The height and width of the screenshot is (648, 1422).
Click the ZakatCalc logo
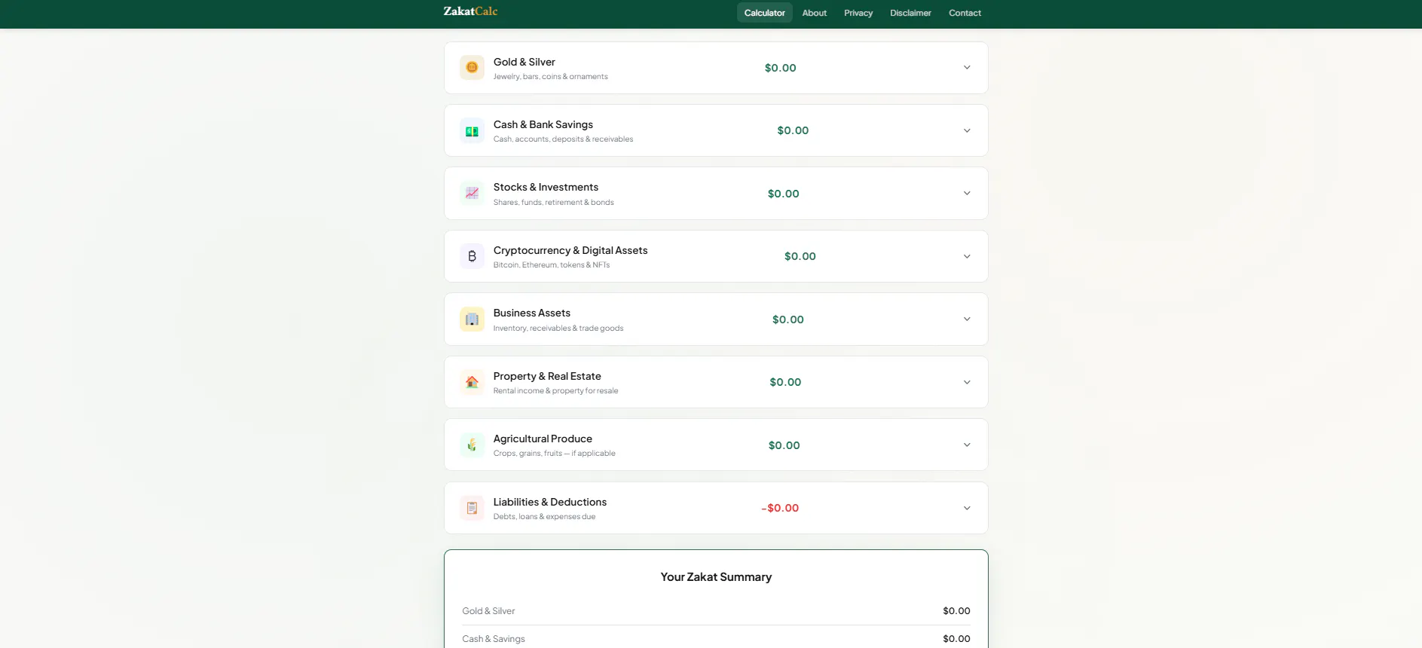click(470, 11)
